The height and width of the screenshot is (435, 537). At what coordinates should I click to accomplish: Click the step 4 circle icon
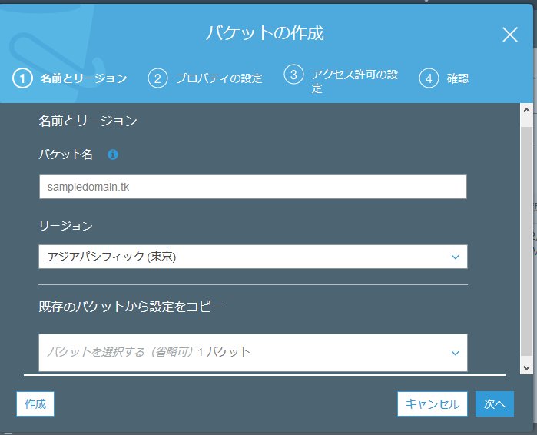point(429,78)
